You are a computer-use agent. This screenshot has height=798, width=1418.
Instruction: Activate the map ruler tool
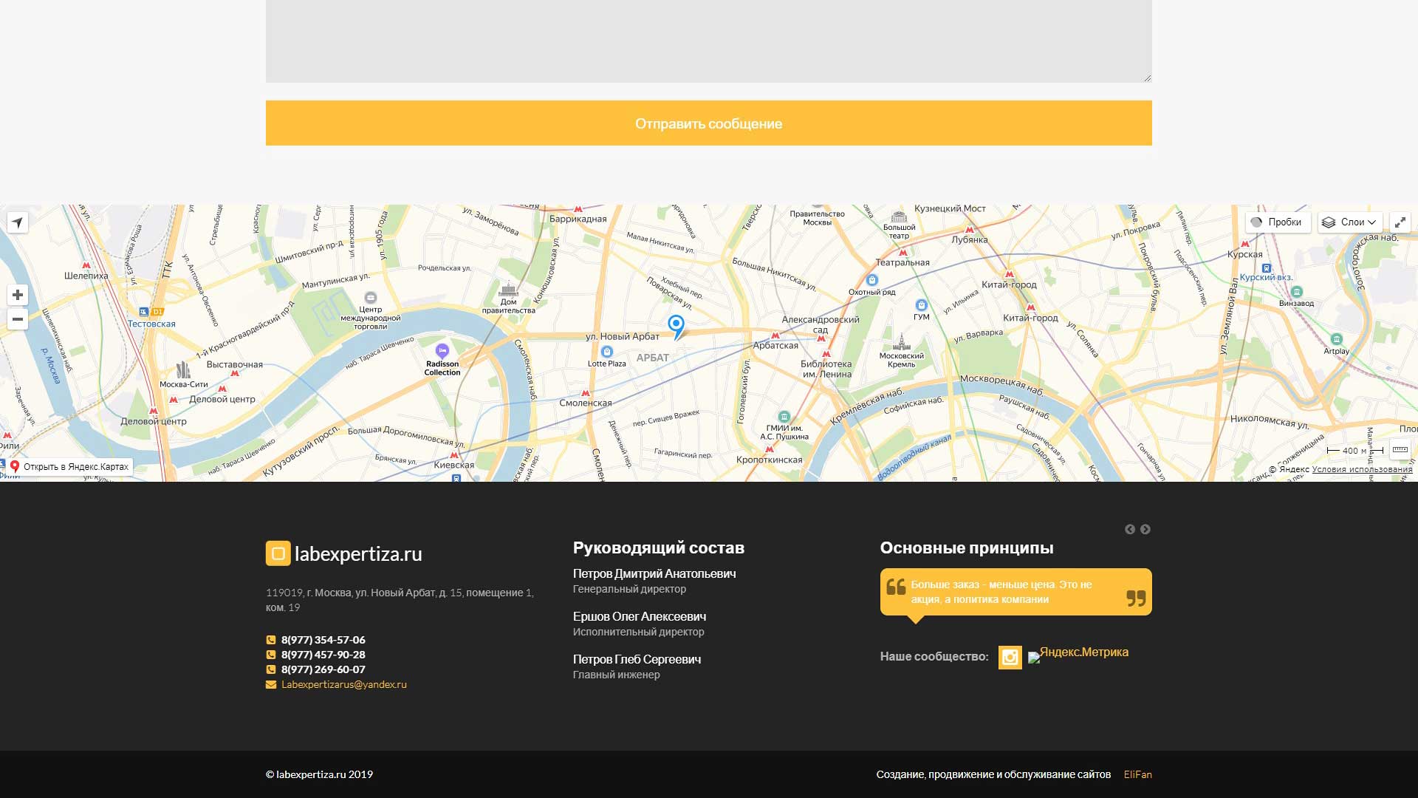1400,449
